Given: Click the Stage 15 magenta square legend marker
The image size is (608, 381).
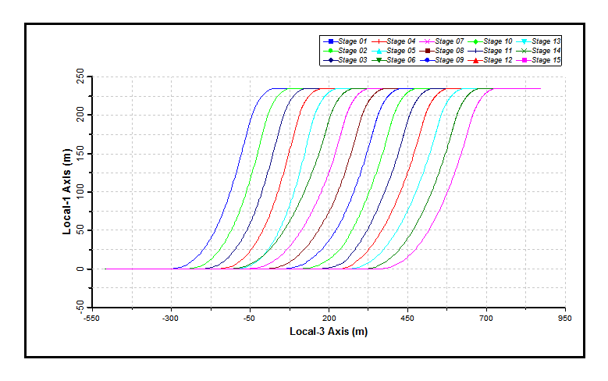Looking at the screenshot, I should click(524, 60).
